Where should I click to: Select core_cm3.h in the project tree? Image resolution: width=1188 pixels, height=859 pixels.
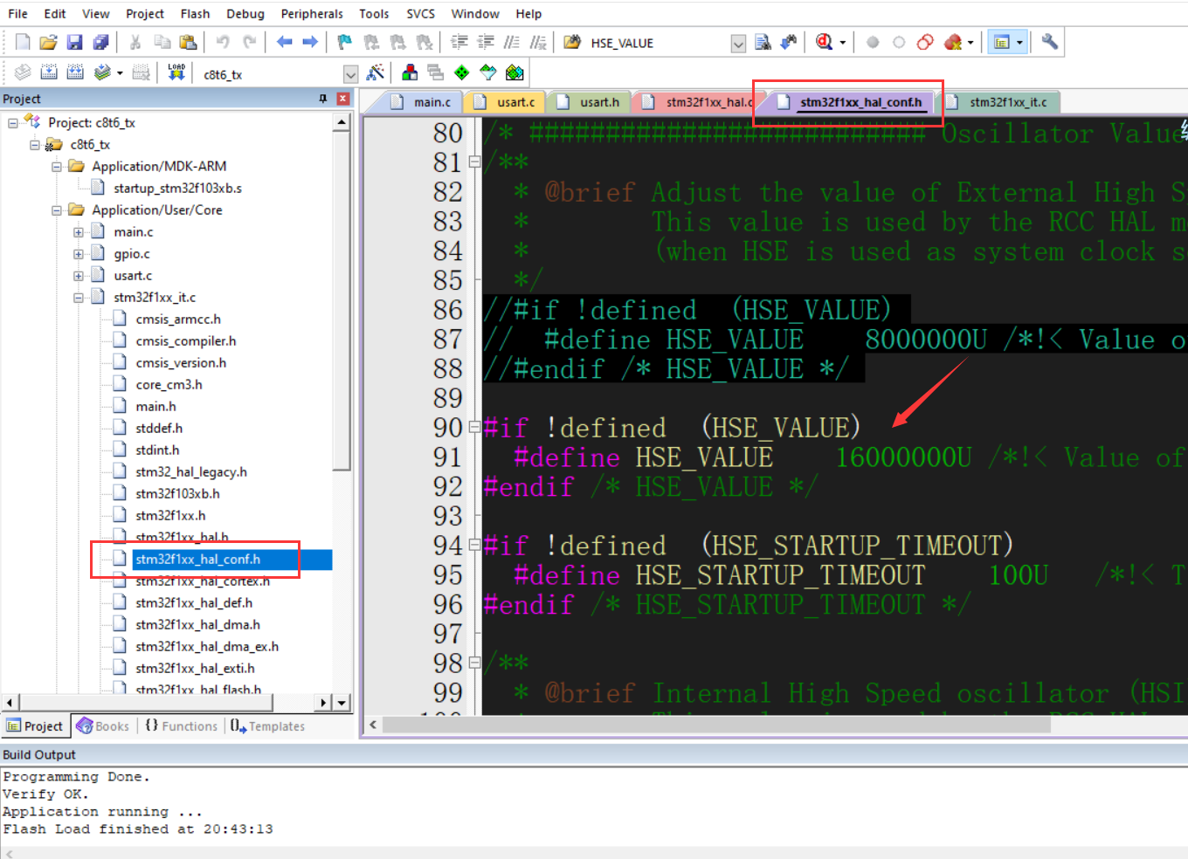pyautogui.click(x=169, y=385)
